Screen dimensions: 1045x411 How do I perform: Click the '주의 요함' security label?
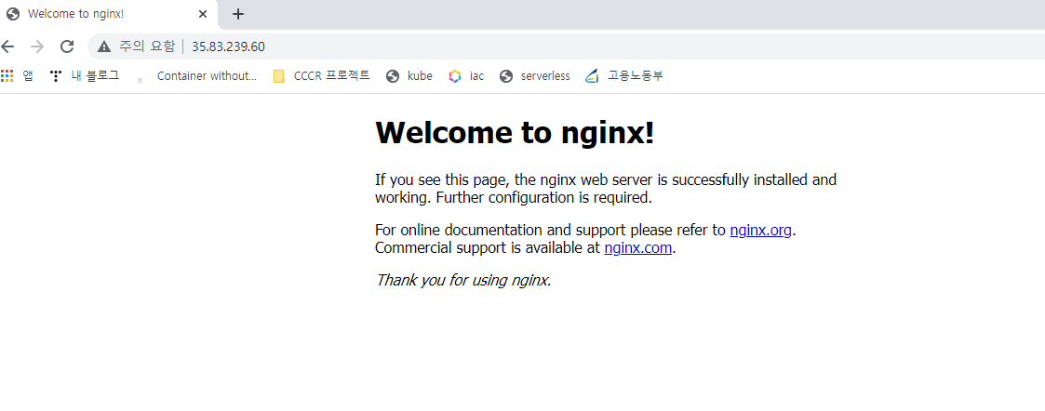147,46
